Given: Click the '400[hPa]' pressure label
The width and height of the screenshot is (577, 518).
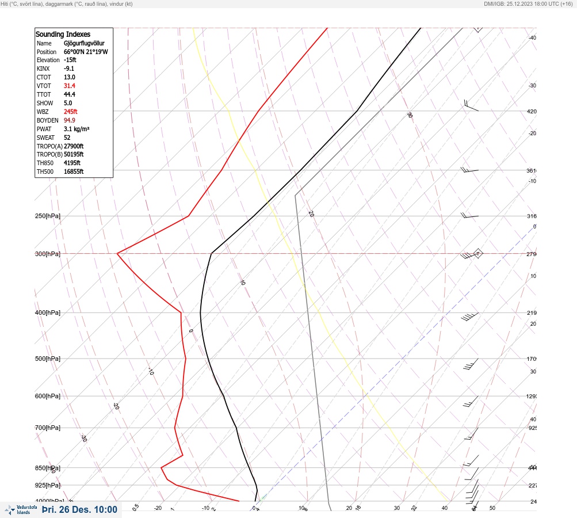Looking at the screenshot, I should pyautogui.click(x=48, y=313).
